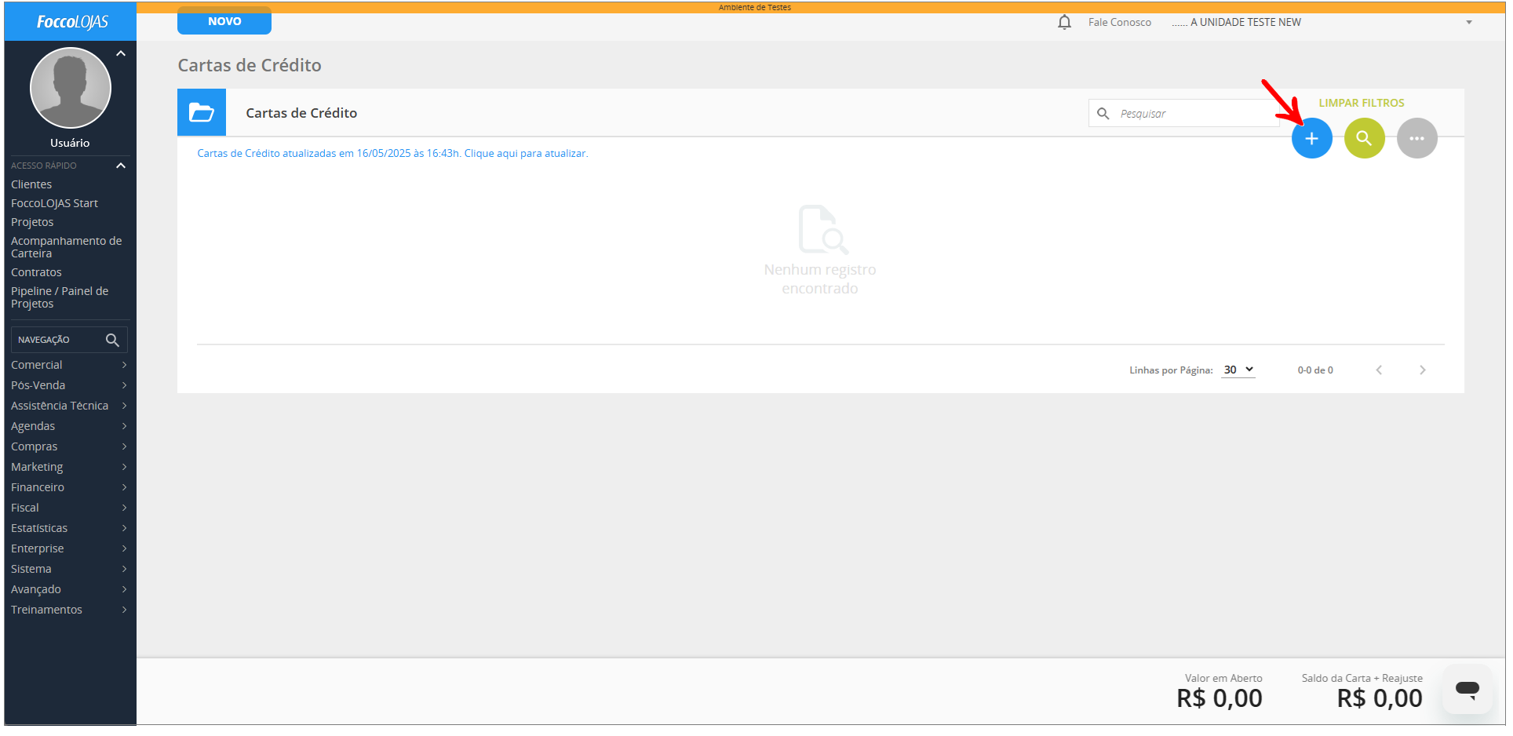Open the unit selector dropdown arrow
The width and height of the screenshot is (1513, 736).
click(1468, 22)
